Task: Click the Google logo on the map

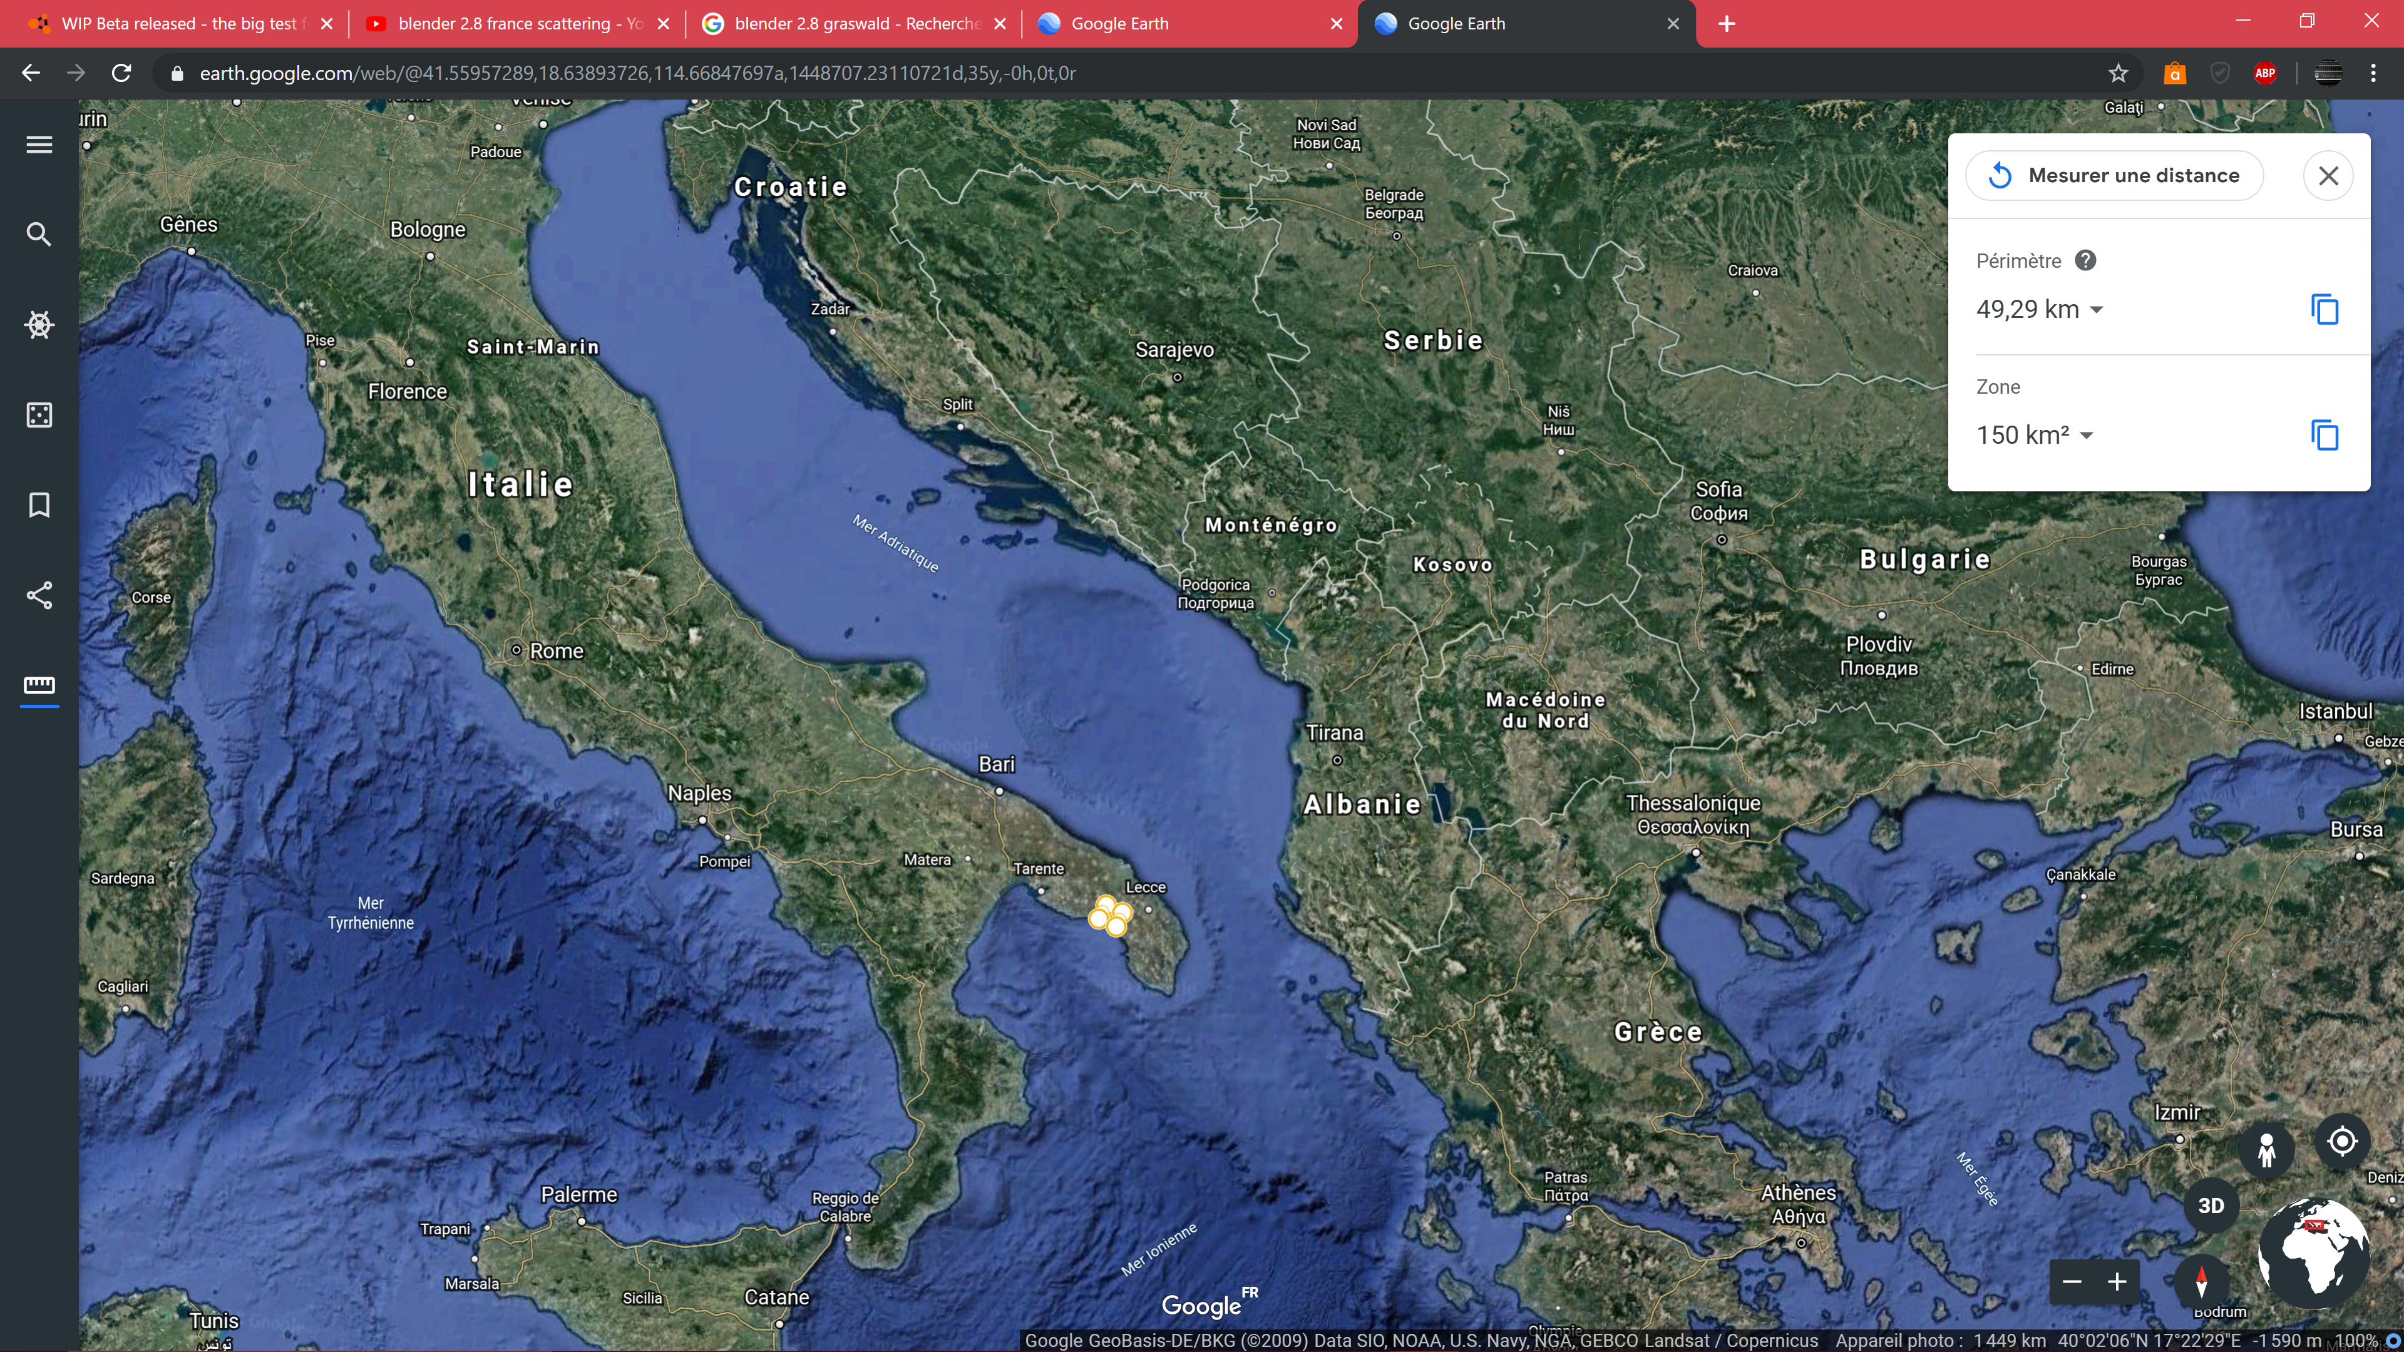Action: pyautogui.click(x=1201, y=1306)
